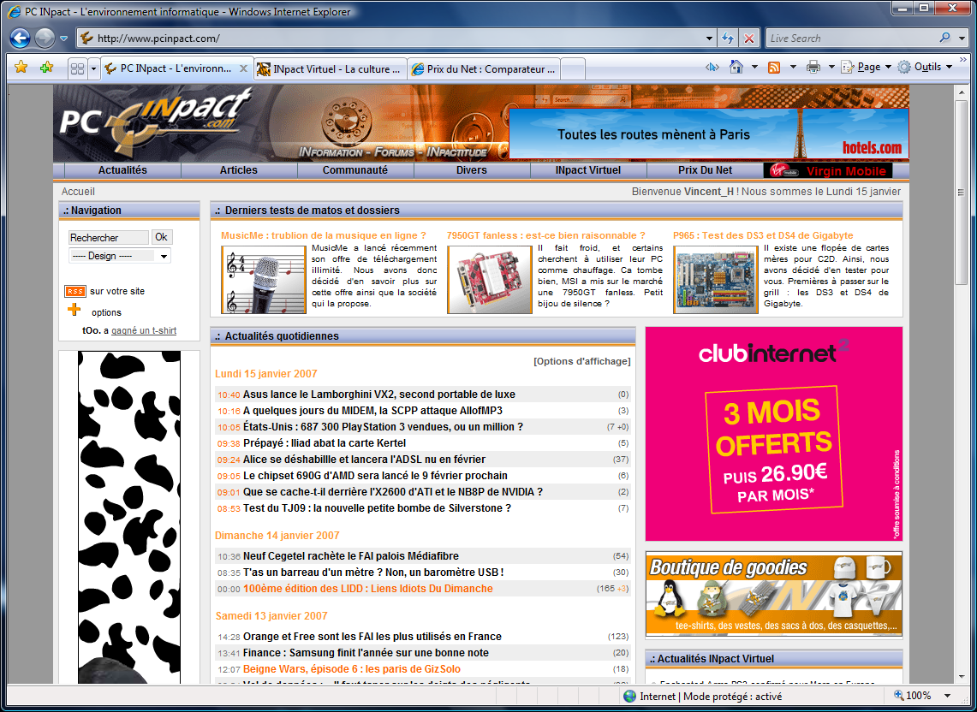Click the PC INpact site logo
The image size is (977, 712).
pyautogui.click(x=156, y=122)
